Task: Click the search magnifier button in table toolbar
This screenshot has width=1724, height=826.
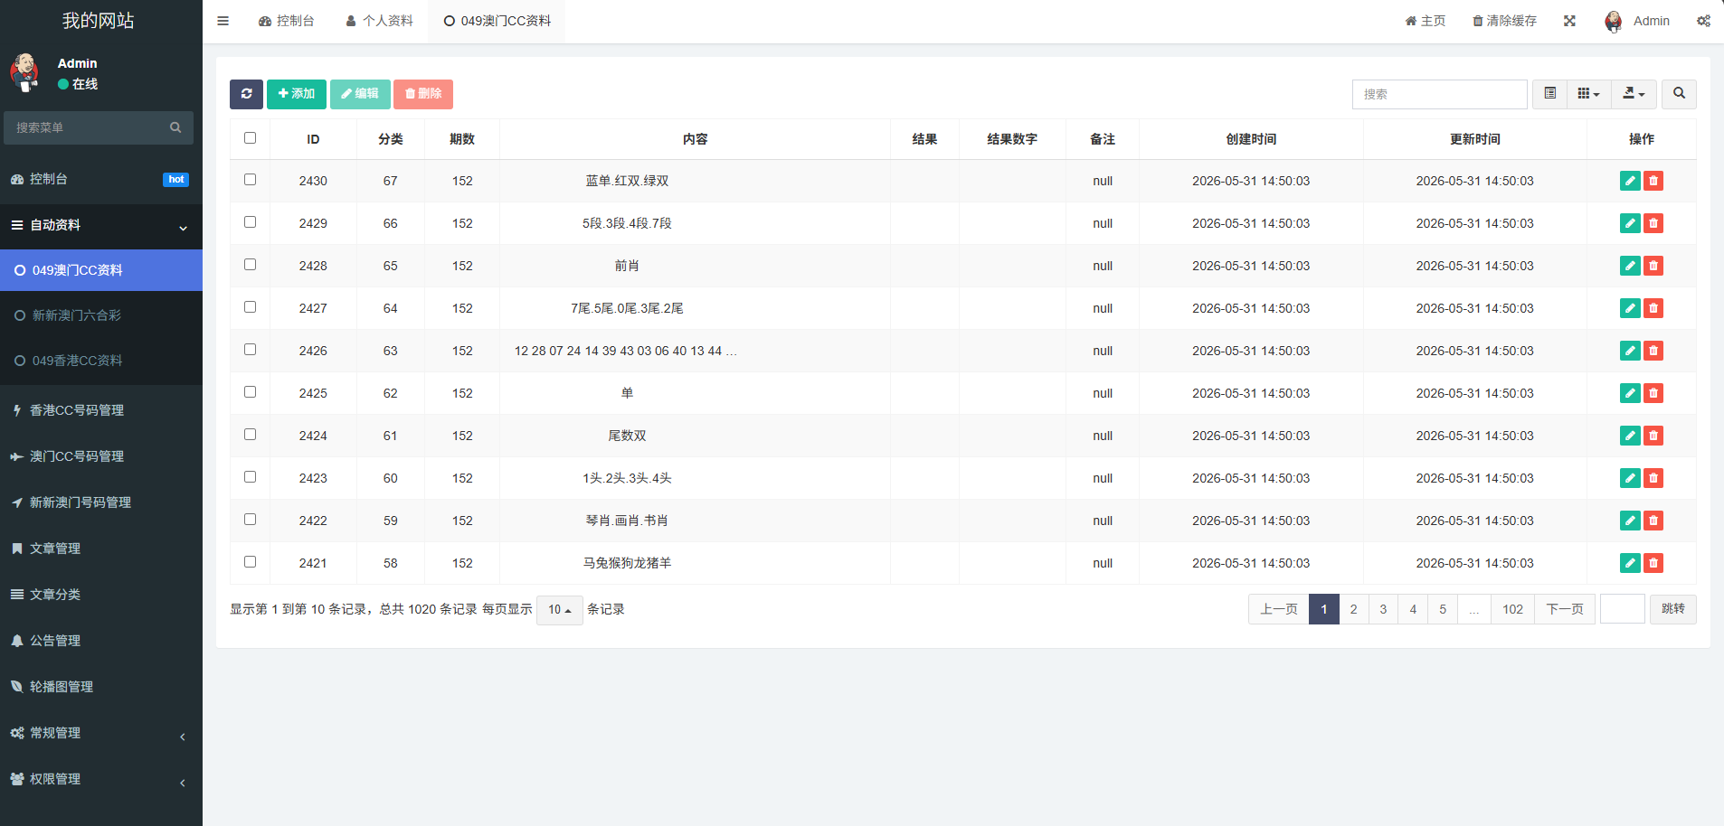Action: (1679, 94)
